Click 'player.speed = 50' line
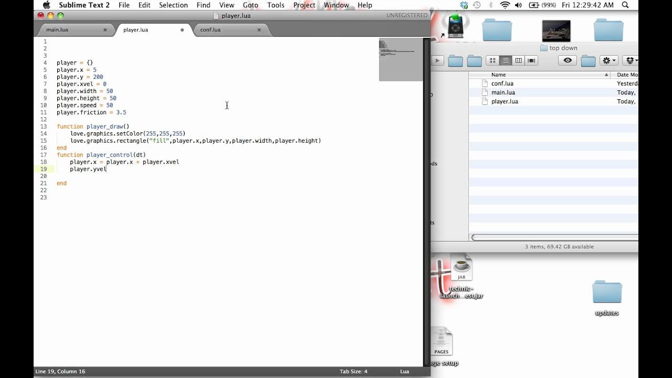Screen dimensions: 672x378 click(x=85, y=106)
